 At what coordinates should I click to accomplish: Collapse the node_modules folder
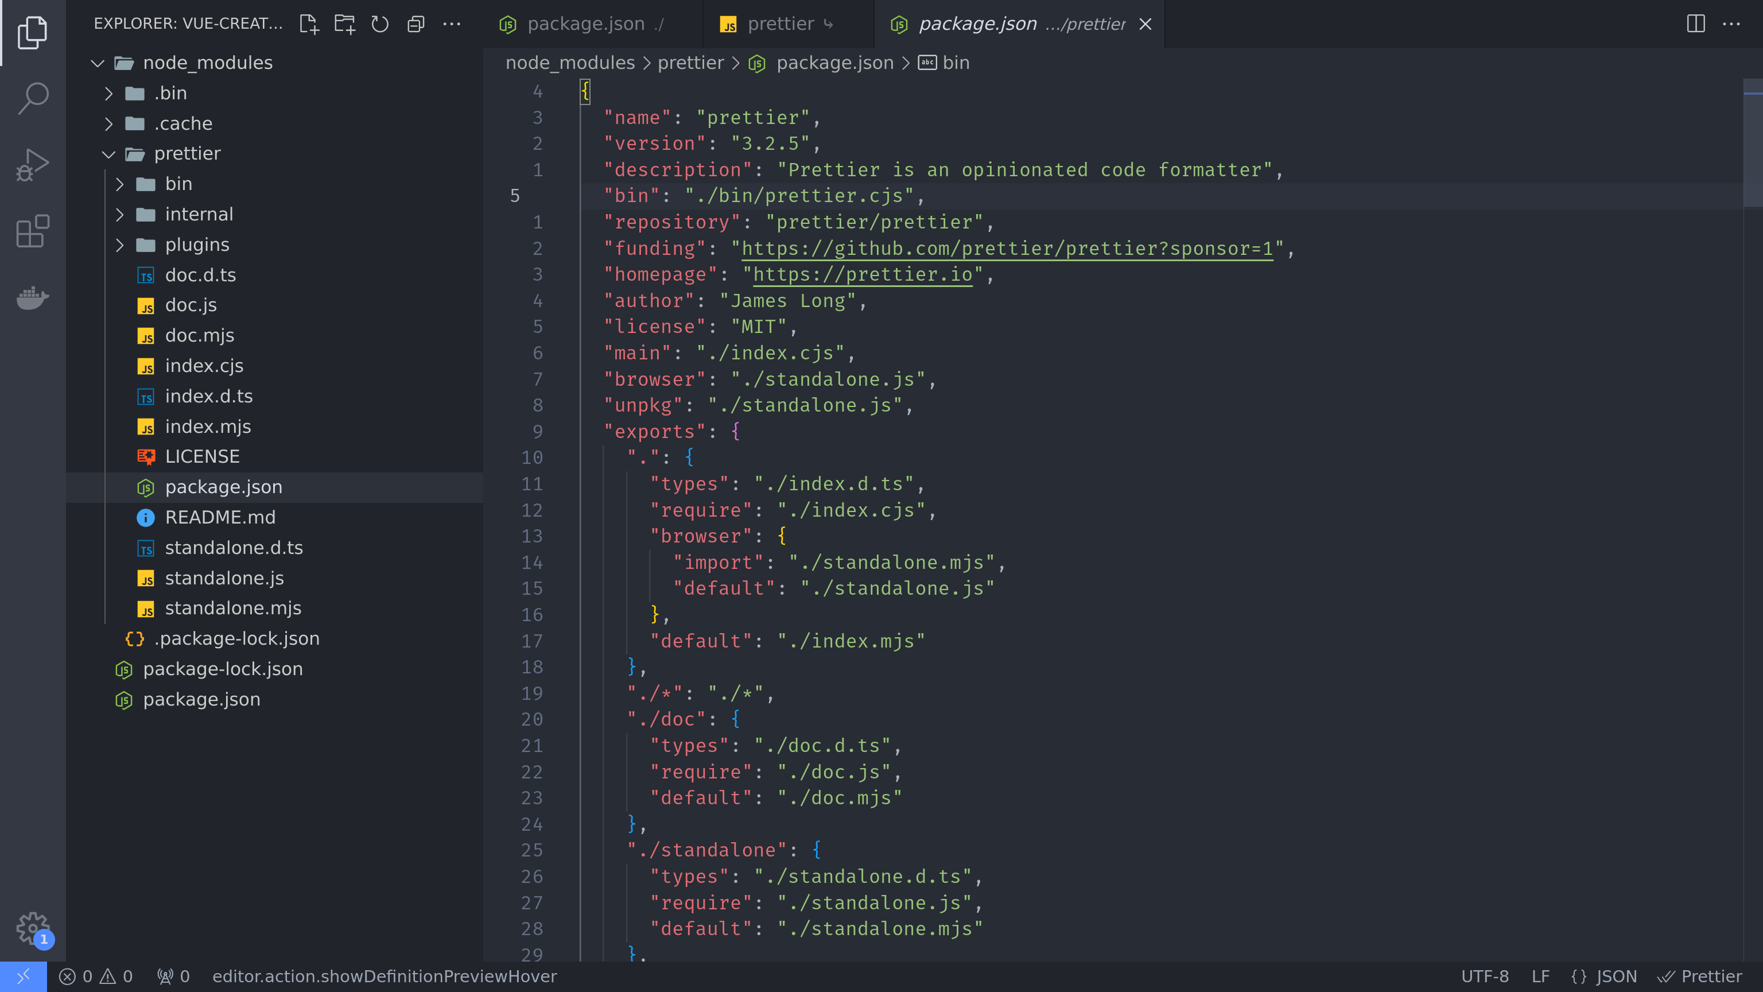pos(97,63)
